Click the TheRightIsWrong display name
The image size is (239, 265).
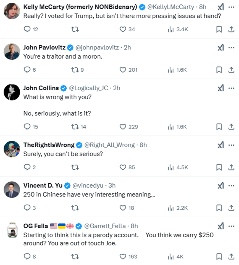(49, 145)
